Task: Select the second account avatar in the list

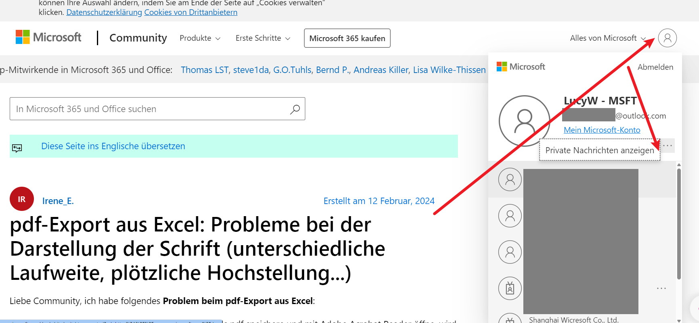Action: (x=510, y=216)
